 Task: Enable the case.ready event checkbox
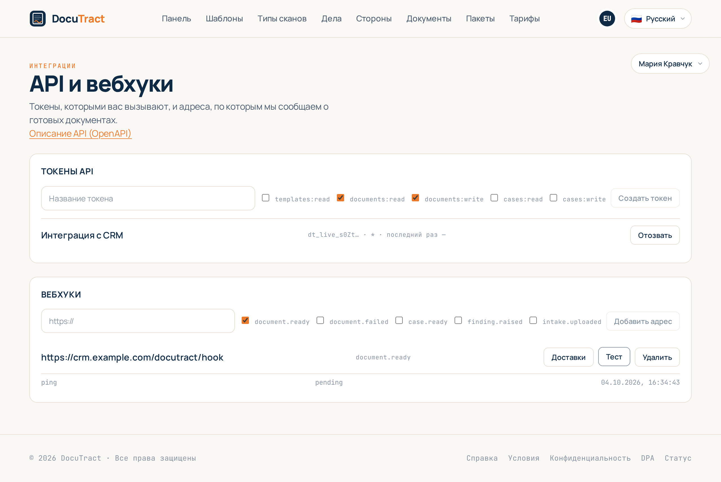[x=399, y=320]
